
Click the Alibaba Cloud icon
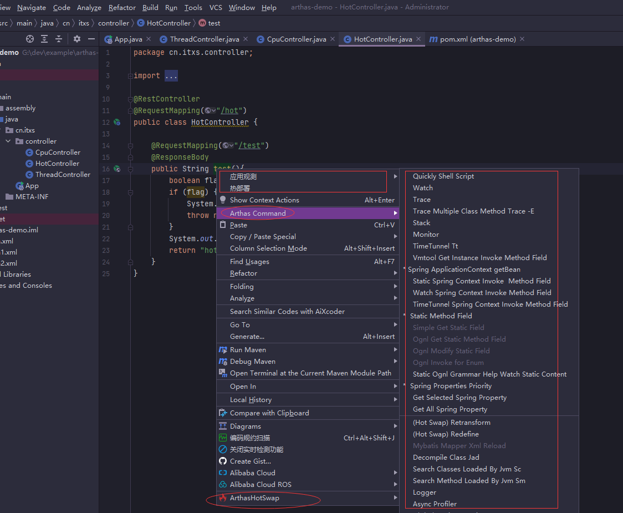point(223,473)
